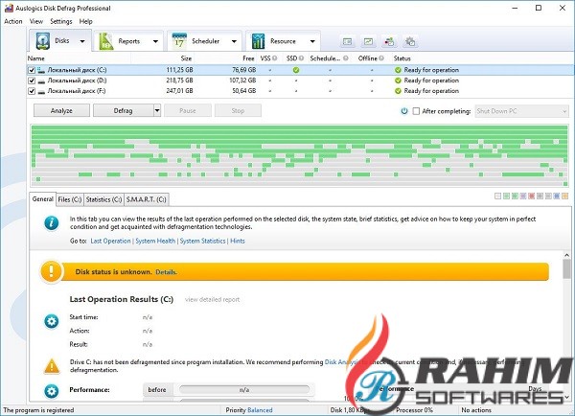Click the purple legend color swatch
The height and width of the screenshot is (416, 575).
[x=523, y=196]
